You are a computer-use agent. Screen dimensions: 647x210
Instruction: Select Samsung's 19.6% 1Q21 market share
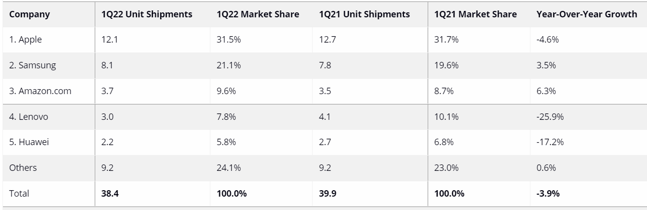click(x=446, y=65)
